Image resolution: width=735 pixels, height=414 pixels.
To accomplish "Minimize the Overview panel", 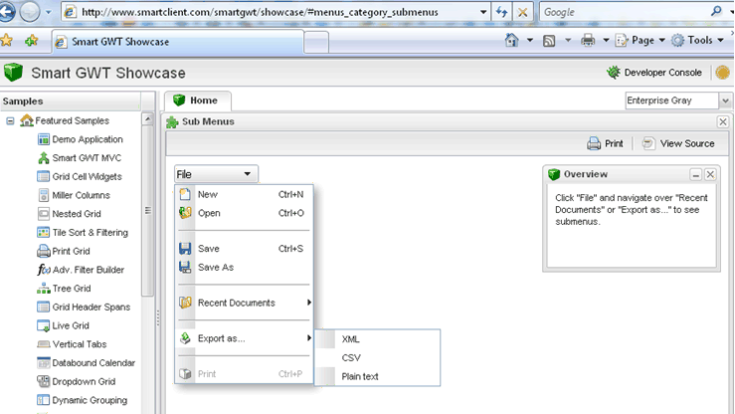I will [696, 175].
